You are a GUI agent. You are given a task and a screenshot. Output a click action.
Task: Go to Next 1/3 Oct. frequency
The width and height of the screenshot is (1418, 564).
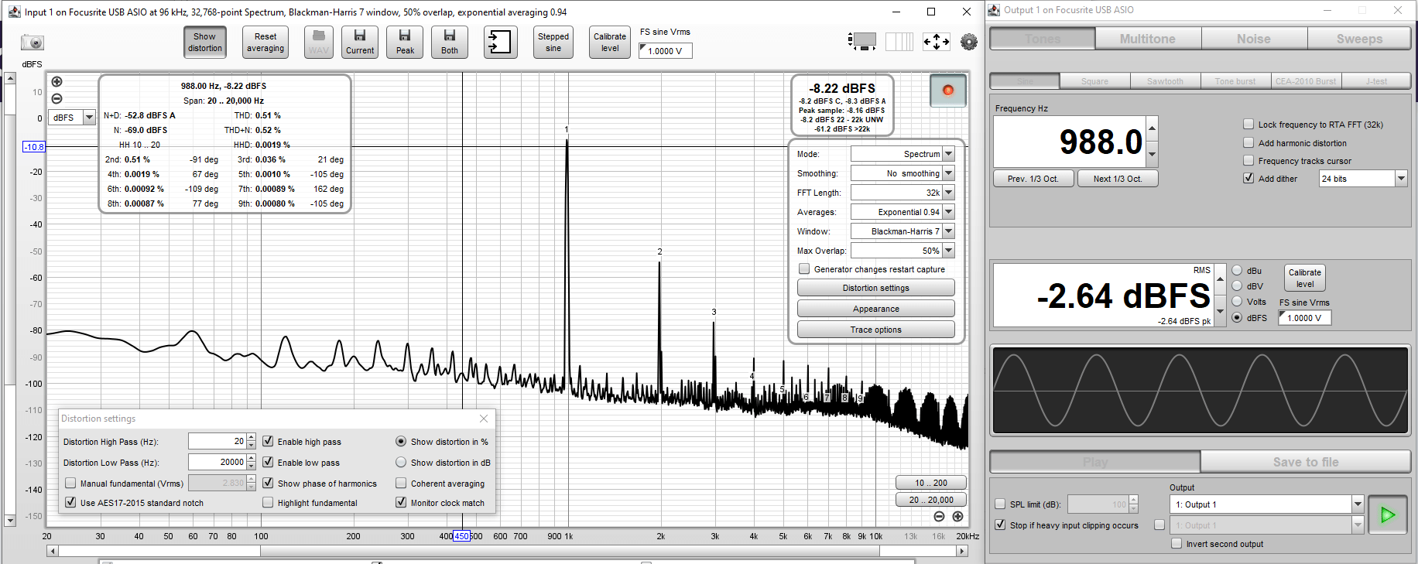click(1118, 179)
